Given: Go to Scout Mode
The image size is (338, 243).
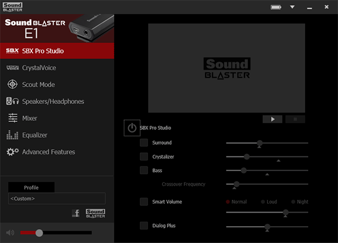Looking at the screenshot, I should [x=57, y=84].
